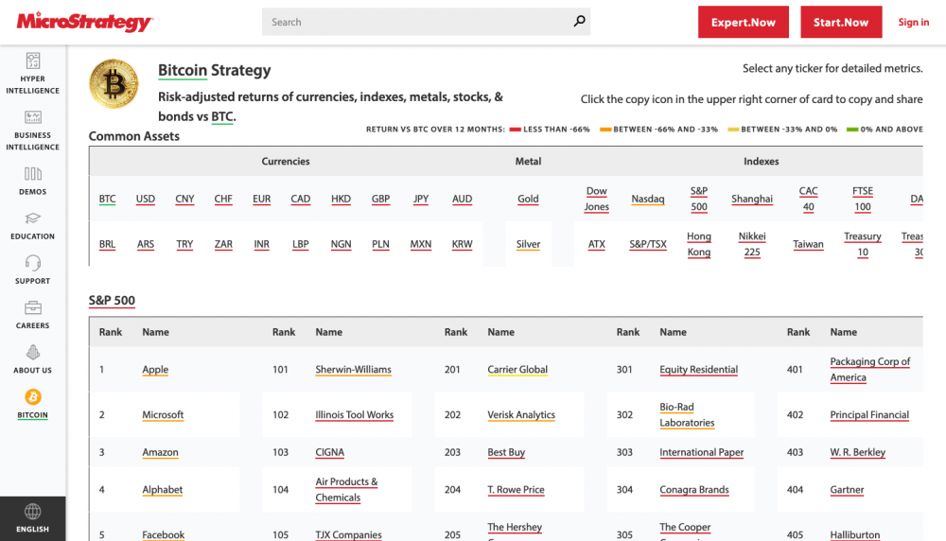946x541 pixels.
Task: Select the MXN currency ticker
Action: tap(421, 244)
